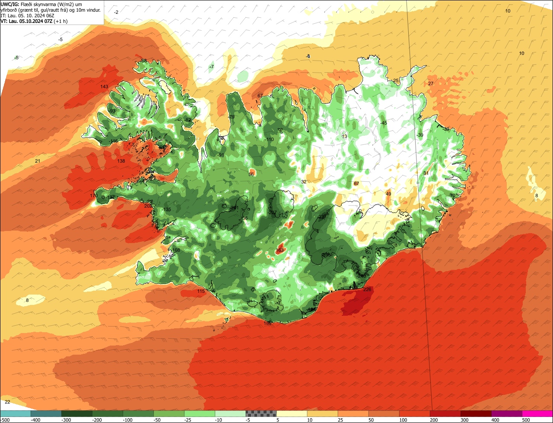
Task: Click the 226 value off the south coast
Action: tap(367, 289)
